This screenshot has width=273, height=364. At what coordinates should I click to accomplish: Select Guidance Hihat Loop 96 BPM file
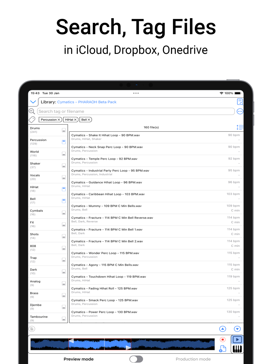tap(156, 184)
